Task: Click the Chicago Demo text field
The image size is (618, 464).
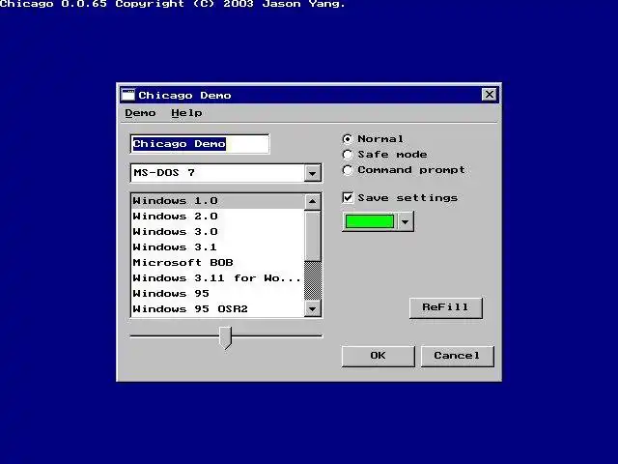Action: point(200,144)
